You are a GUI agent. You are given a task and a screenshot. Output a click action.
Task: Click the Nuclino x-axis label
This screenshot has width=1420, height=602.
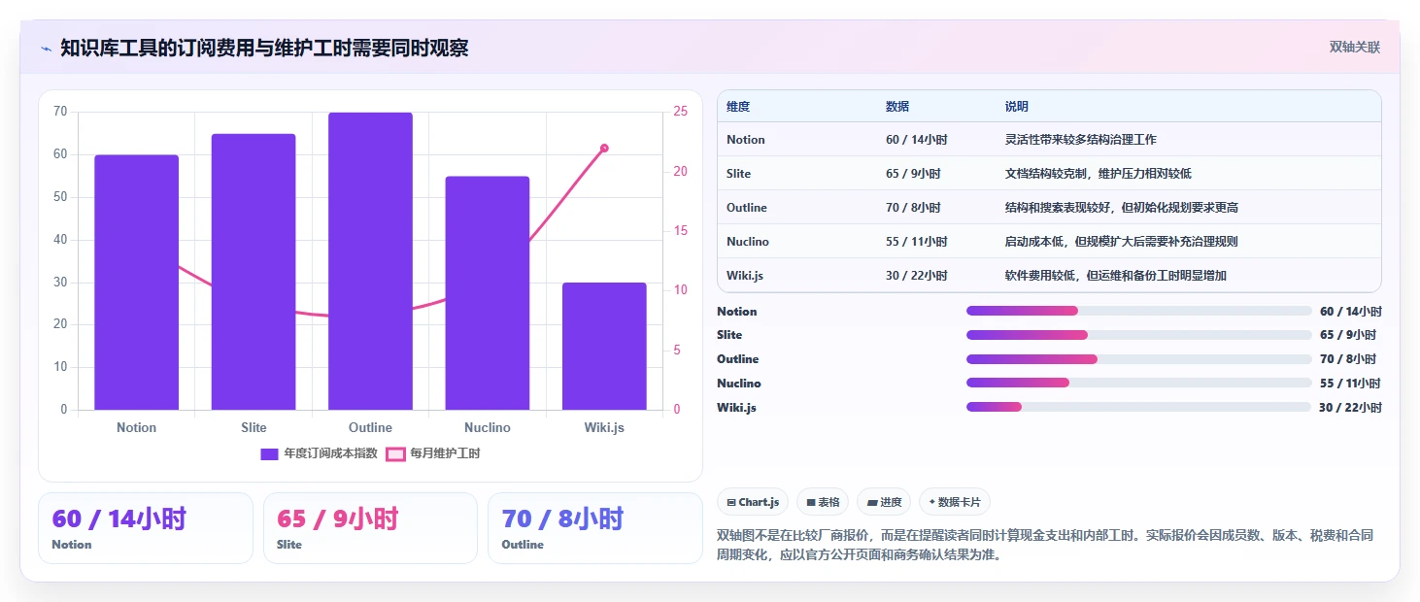click(488, 427)
